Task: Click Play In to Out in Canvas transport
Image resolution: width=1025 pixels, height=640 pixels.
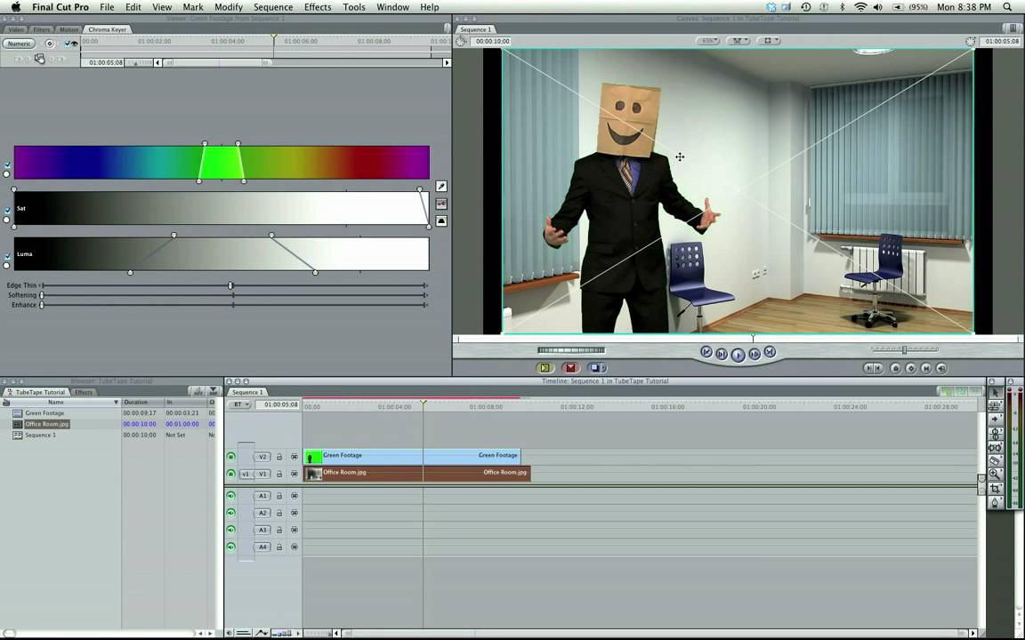Action: [721, 354]
